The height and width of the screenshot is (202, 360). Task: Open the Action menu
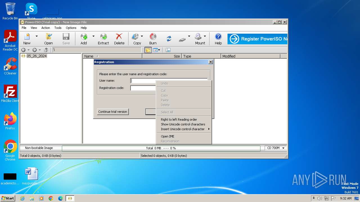46,28
